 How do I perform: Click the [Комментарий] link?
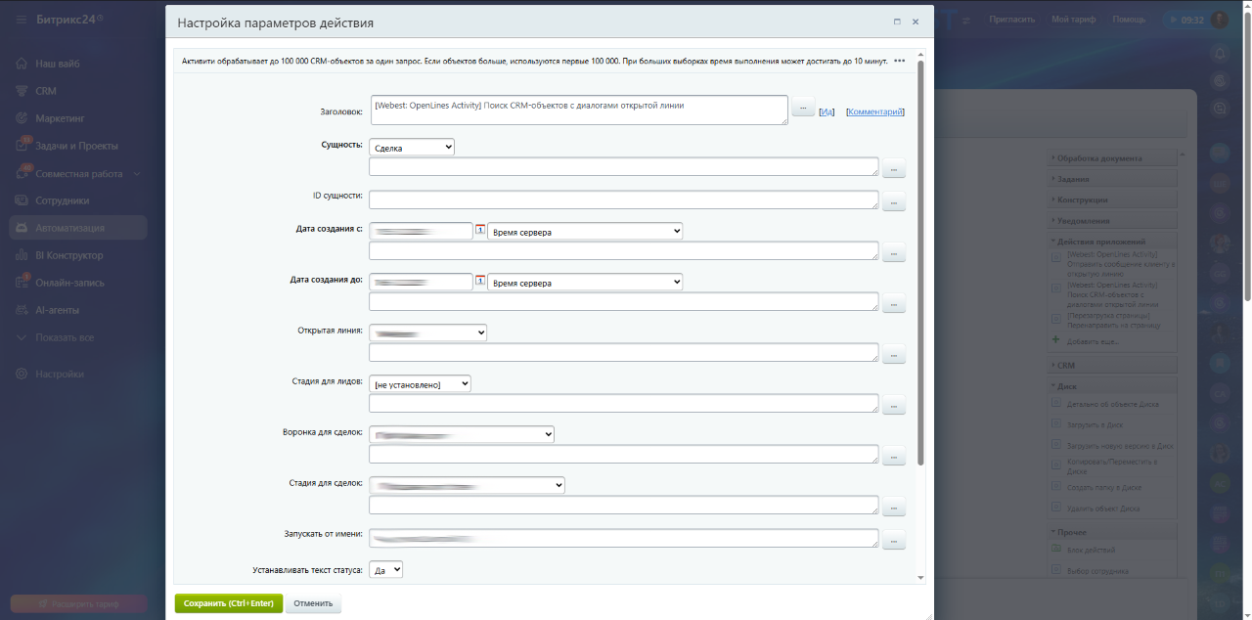[874, 112]
